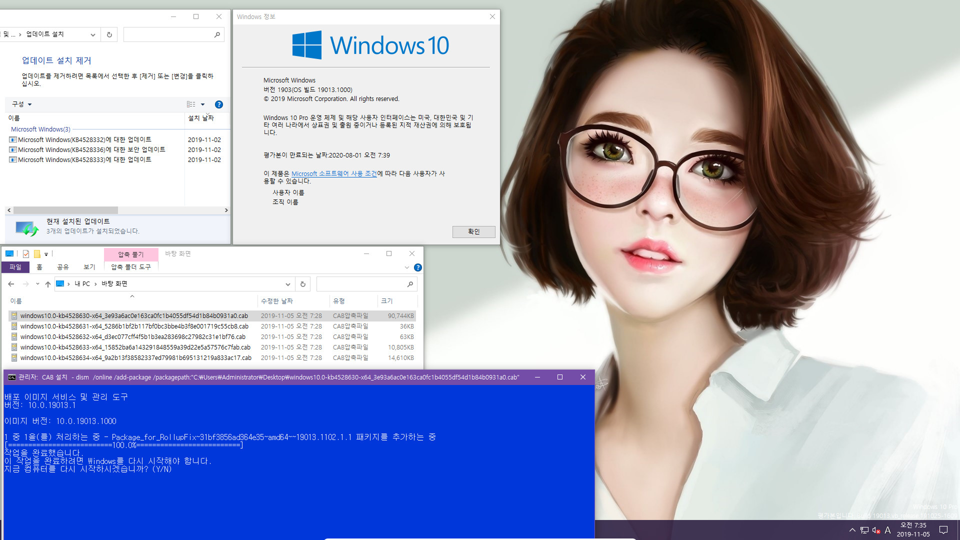Click the installed-updates icon at the bottom

point(27,228)
